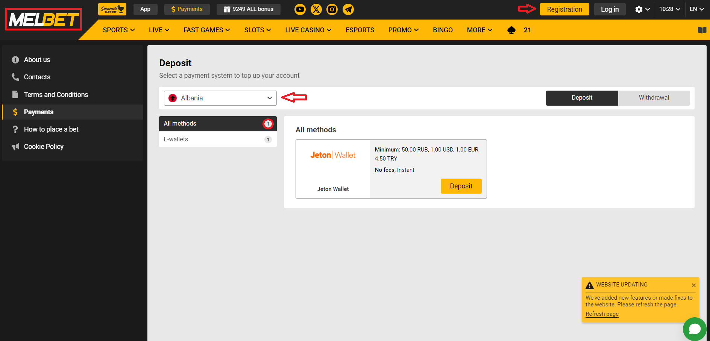Select Payments in sidebar
Image resolution: width=710 pixels, height=341 pixels.
pyautogui.click(x=72, y=112)
